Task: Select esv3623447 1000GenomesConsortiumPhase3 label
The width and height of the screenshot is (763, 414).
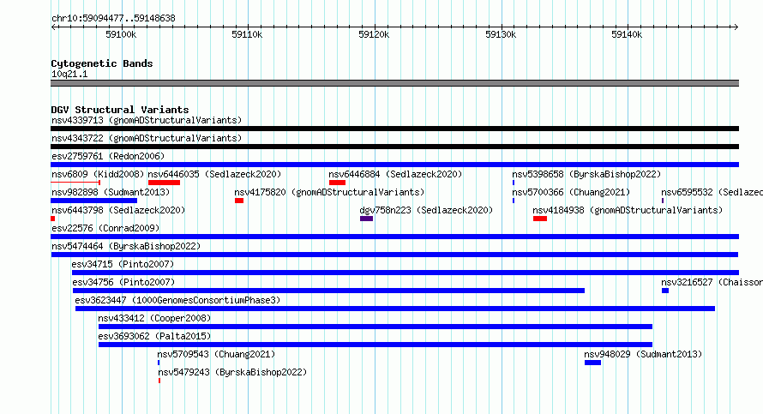Action: pyautogui.click(x=177, y=300)
